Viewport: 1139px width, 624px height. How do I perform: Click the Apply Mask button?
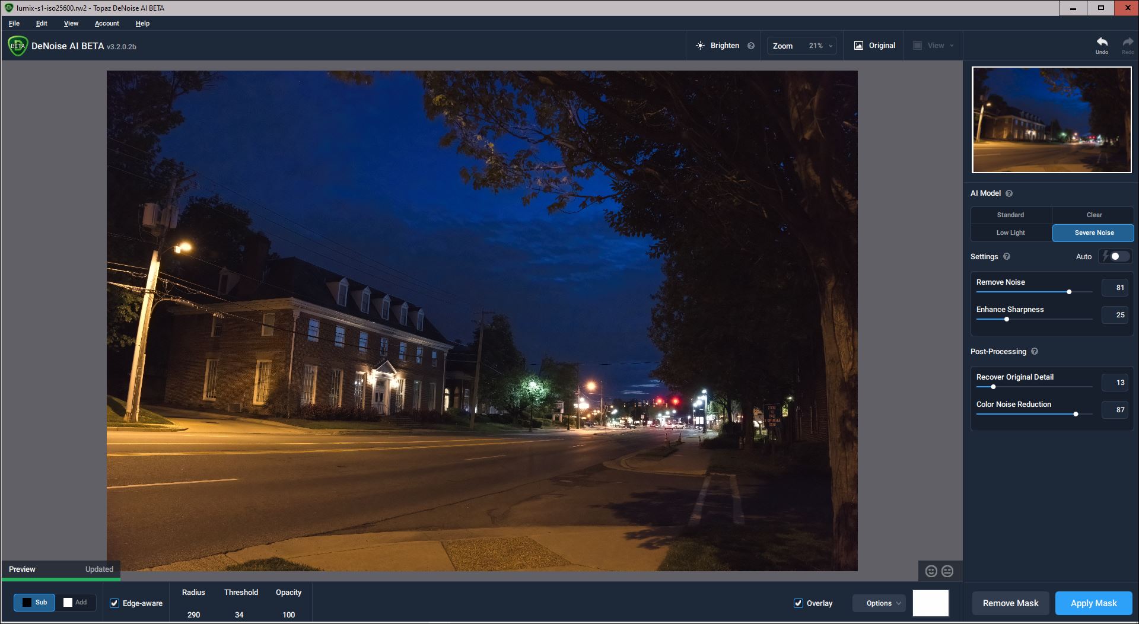[1093, 603]
